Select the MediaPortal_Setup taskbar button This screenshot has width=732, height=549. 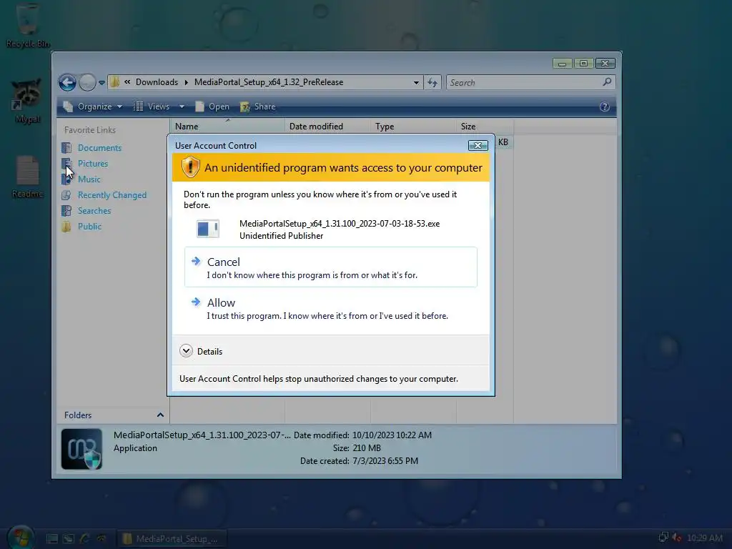click(x=171, y=539)
